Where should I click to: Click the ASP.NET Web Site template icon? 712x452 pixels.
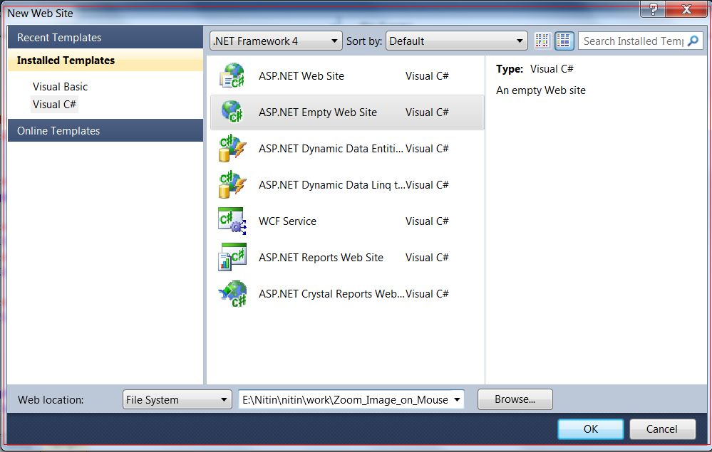pos(232,75)
